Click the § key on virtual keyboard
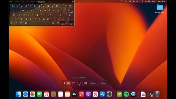The image size is (176, 99). coord(12,6)
